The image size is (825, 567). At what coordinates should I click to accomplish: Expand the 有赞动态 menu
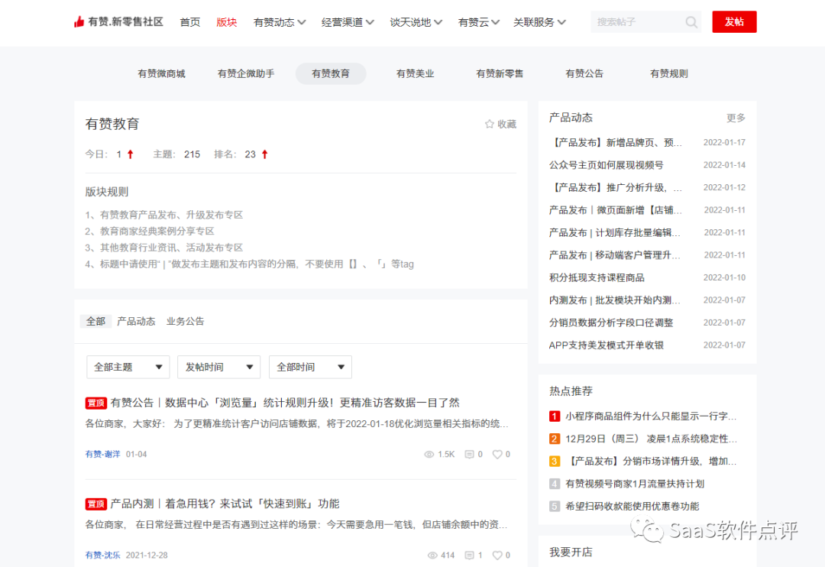click(x=280, y=22)
